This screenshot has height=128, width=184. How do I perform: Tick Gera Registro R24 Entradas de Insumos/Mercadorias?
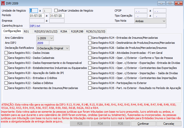[90, 38]
